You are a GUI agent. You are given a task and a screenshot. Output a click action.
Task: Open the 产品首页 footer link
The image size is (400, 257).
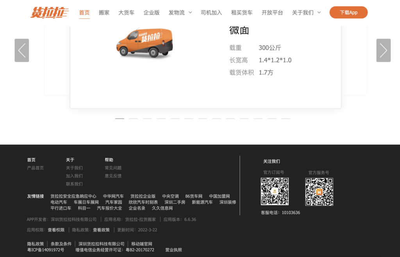[x=36, y=168]
